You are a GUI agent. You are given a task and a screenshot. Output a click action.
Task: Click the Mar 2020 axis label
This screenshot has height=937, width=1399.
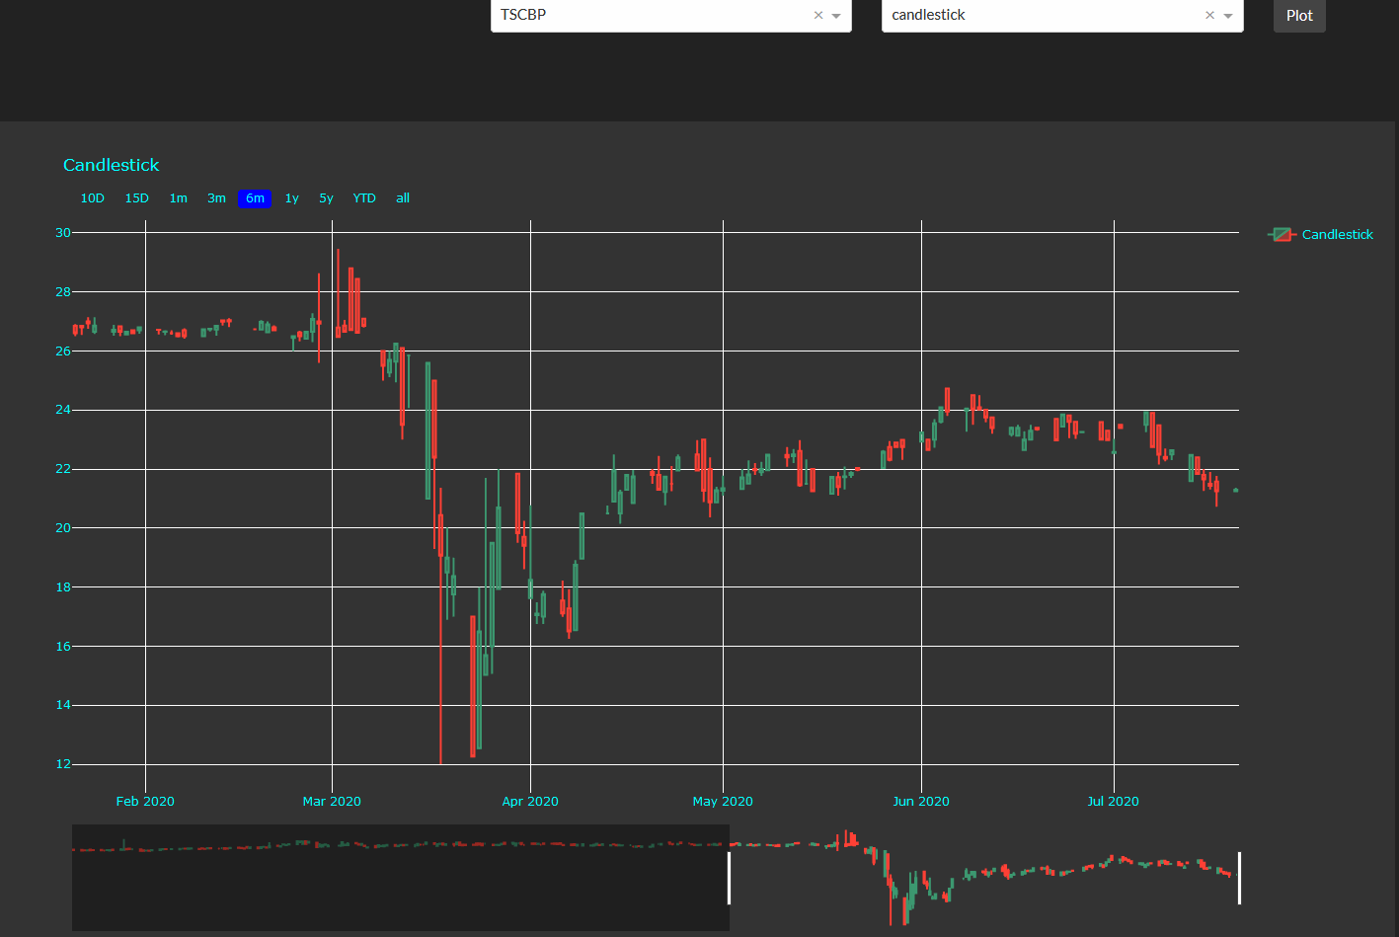(x=332, y=802)
